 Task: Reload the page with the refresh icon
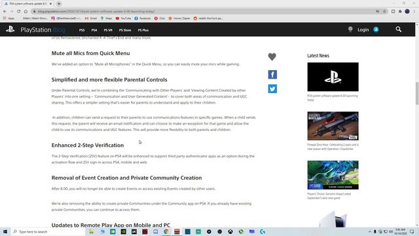(19, 12)
